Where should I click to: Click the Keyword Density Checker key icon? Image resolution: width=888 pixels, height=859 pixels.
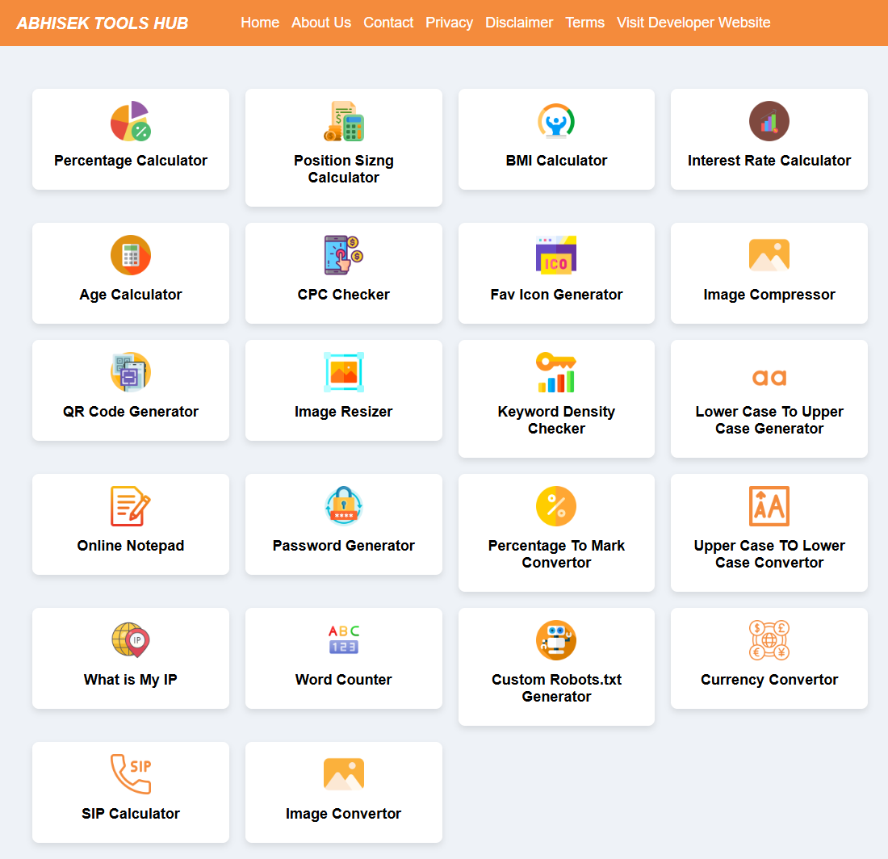pyautogui.click(x=556, y=373)
